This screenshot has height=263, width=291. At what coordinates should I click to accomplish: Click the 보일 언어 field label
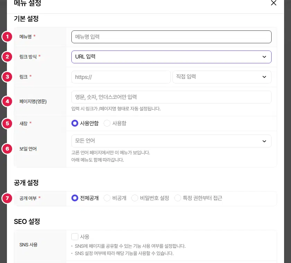click(28, 149)
